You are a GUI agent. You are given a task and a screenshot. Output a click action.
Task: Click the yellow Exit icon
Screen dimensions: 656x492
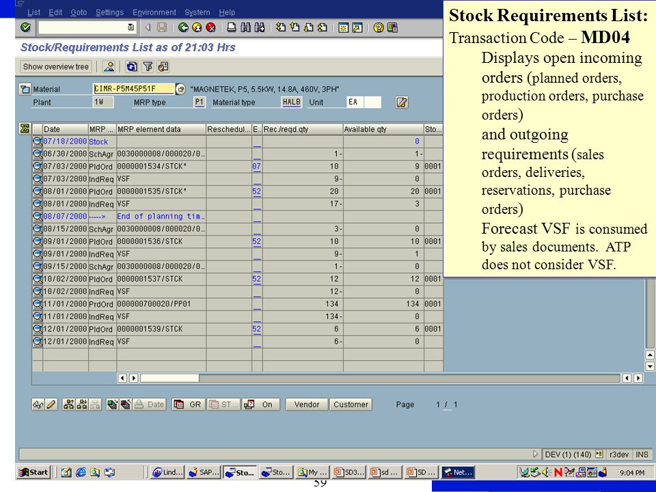pos(197,27)
